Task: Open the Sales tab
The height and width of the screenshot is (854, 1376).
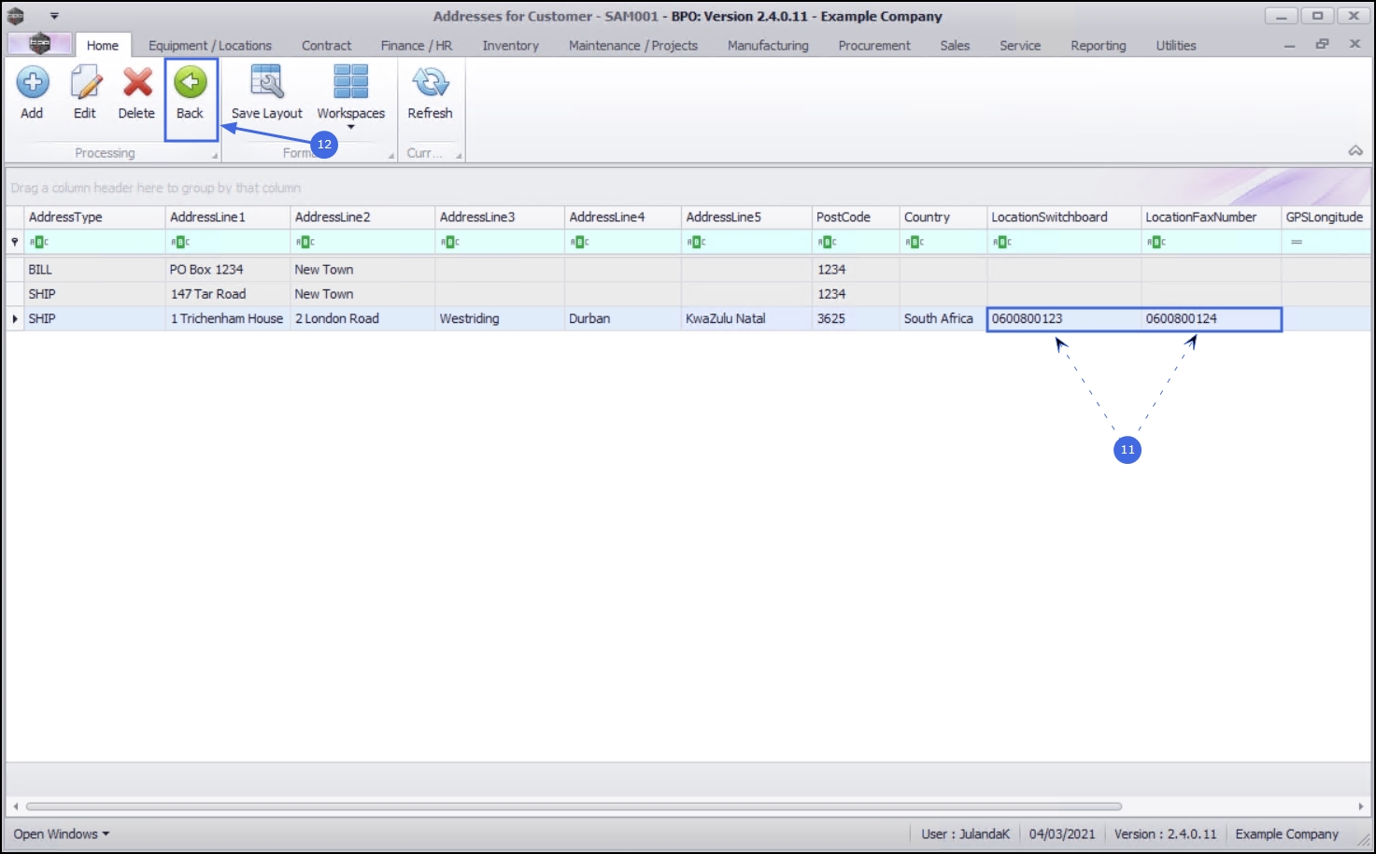Action: (x=955, y=45)
